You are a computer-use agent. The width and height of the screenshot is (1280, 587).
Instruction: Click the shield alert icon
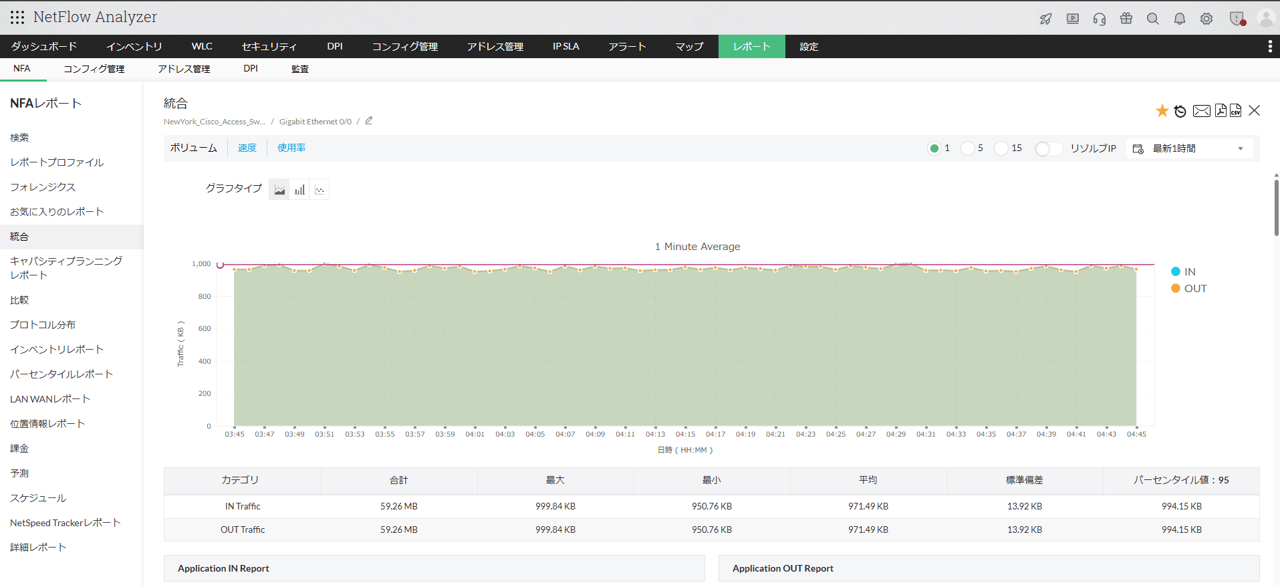pos(1237,19)
